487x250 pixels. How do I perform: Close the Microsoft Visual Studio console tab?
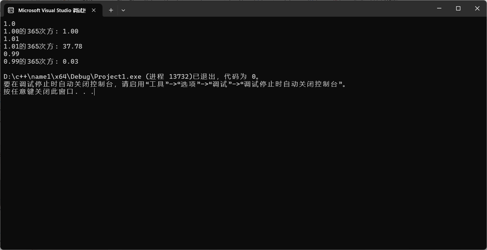coord(94,10)
